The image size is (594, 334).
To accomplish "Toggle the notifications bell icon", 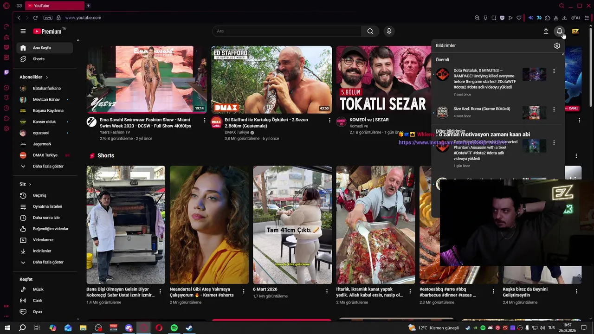I will point(560,31).
